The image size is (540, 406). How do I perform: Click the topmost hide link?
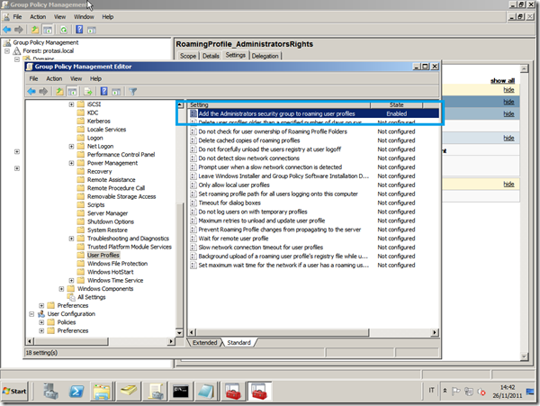coord(508,89)
